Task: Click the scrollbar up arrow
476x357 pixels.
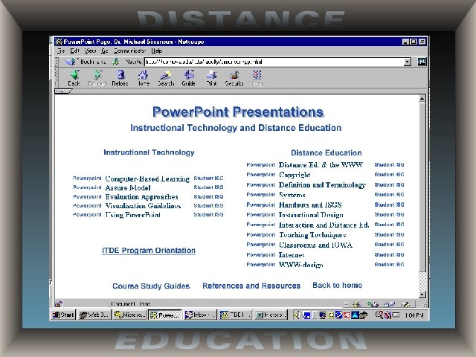Action: [422, 98]
